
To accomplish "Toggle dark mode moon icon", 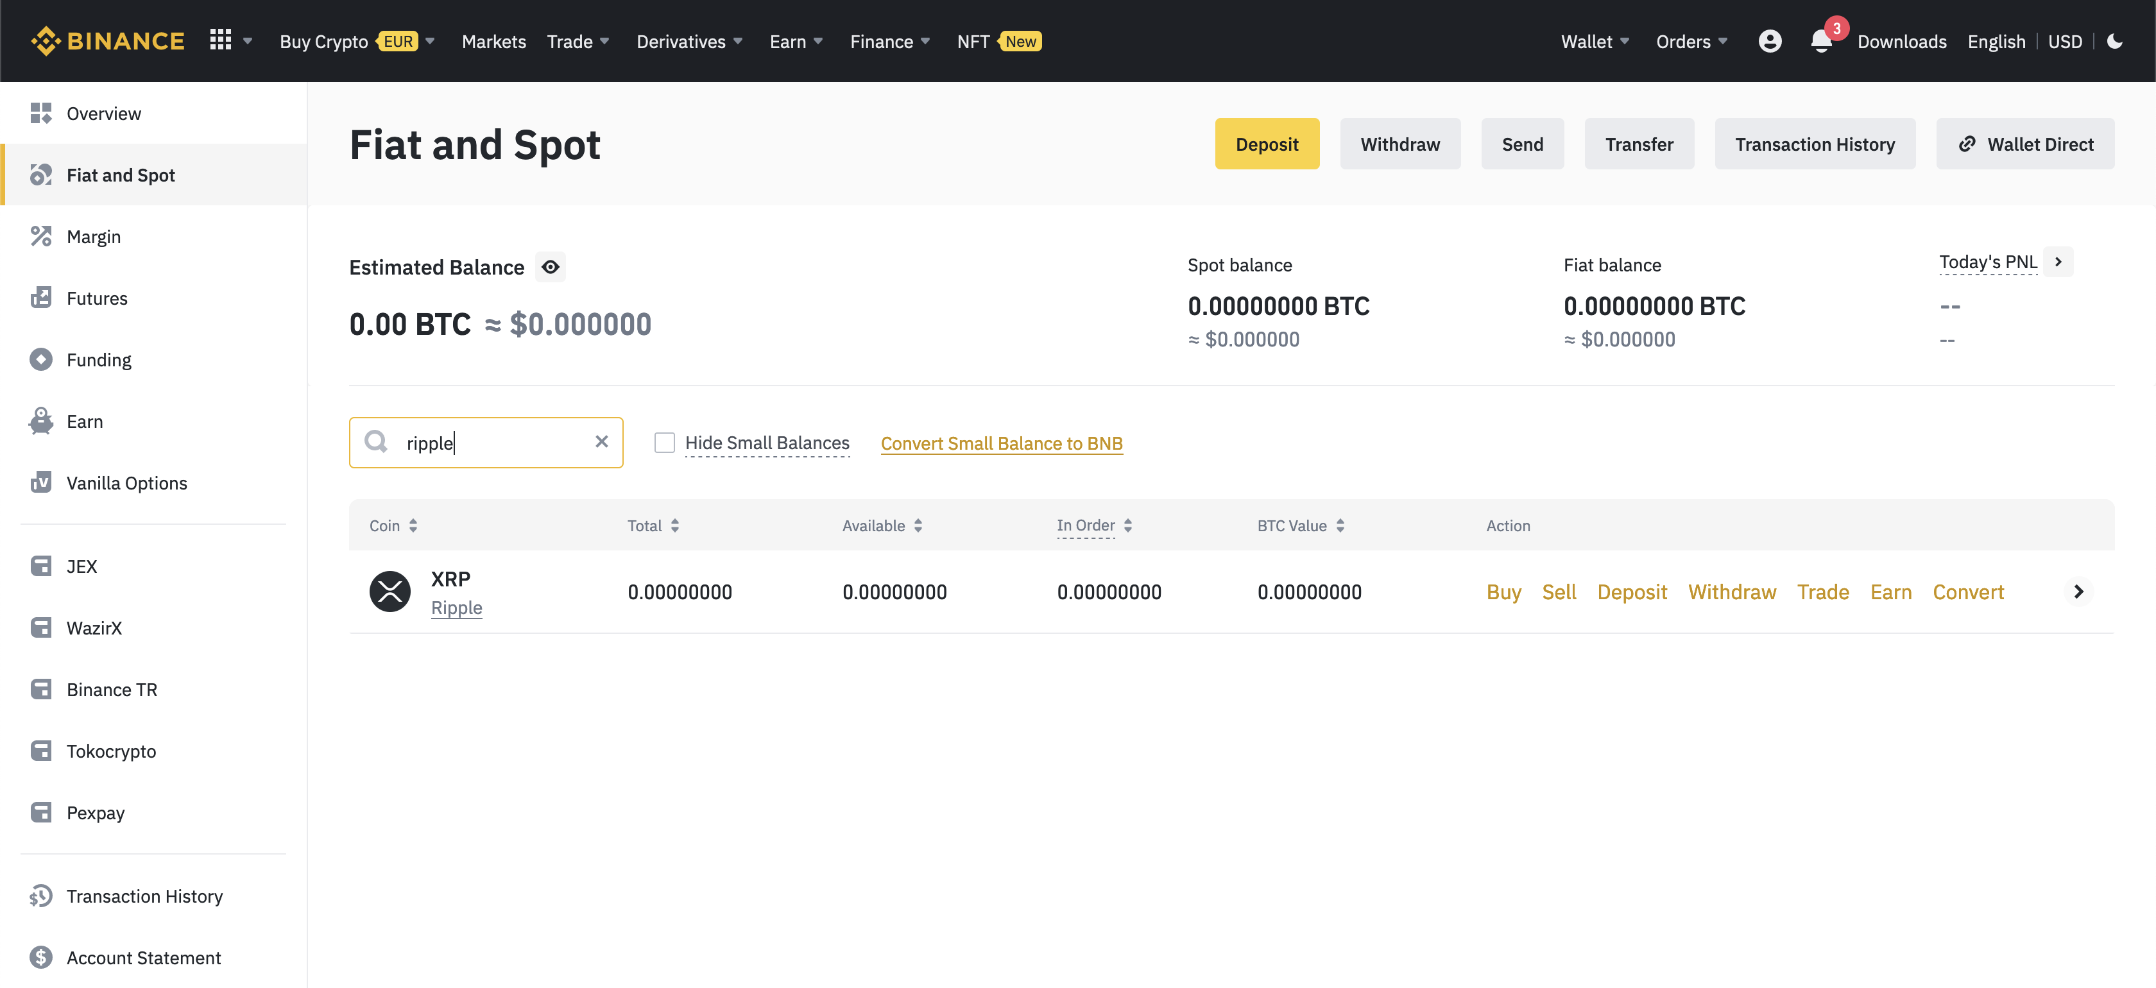I will [x=2114, y=41].
